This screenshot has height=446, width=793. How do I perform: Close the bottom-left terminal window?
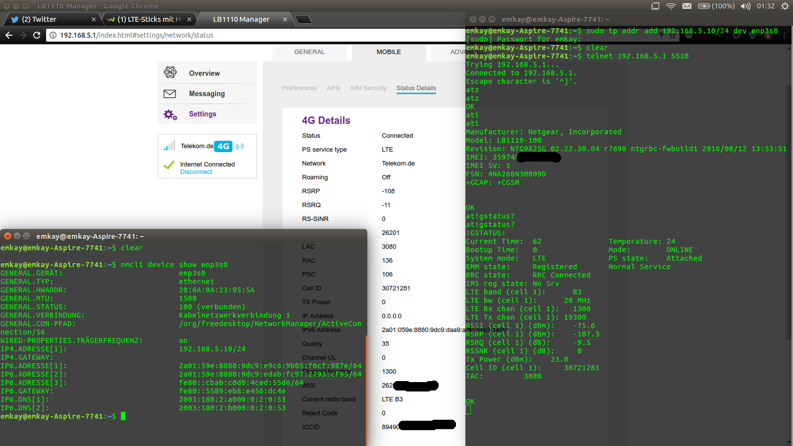tap(7, 236)
